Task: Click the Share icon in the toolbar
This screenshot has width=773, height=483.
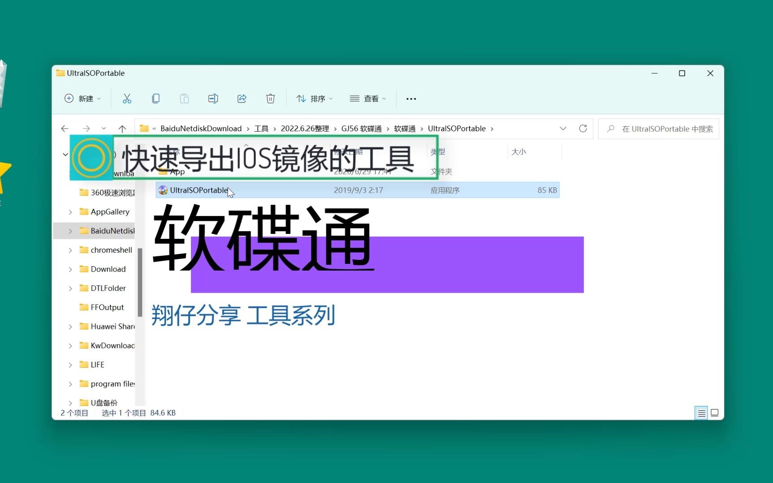Action: (x=242, y=99)
